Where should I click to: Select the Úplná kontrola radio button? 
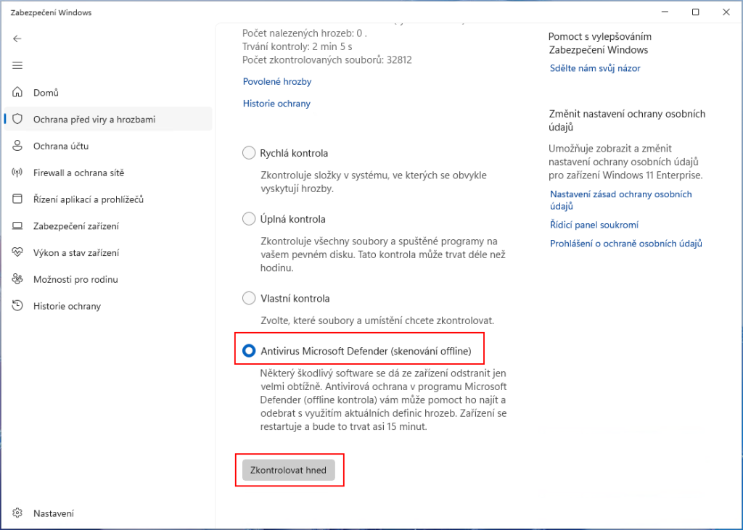[x=249, y=219]
